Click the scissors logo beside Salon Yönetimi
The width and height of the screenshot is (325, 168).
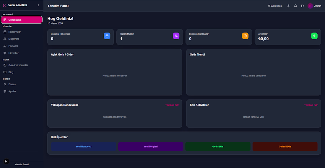(x=4, y=5)
